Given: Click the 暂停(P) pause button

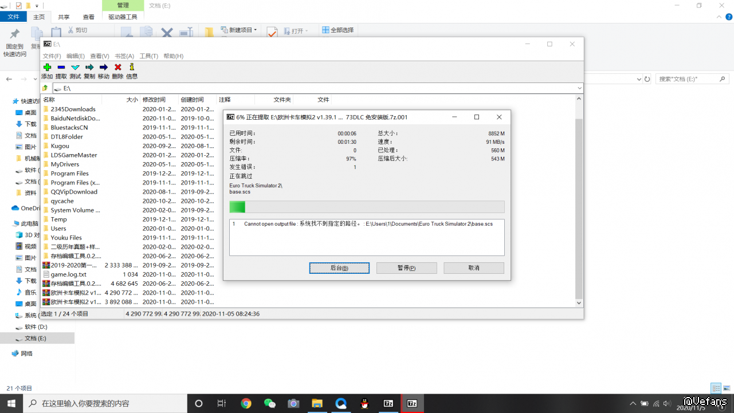Looking at the screenshot, I should tap(406, 268).
